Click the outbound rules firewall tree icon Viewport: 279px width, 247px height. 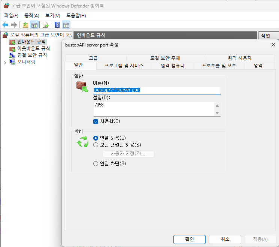[x=12, y=49]
